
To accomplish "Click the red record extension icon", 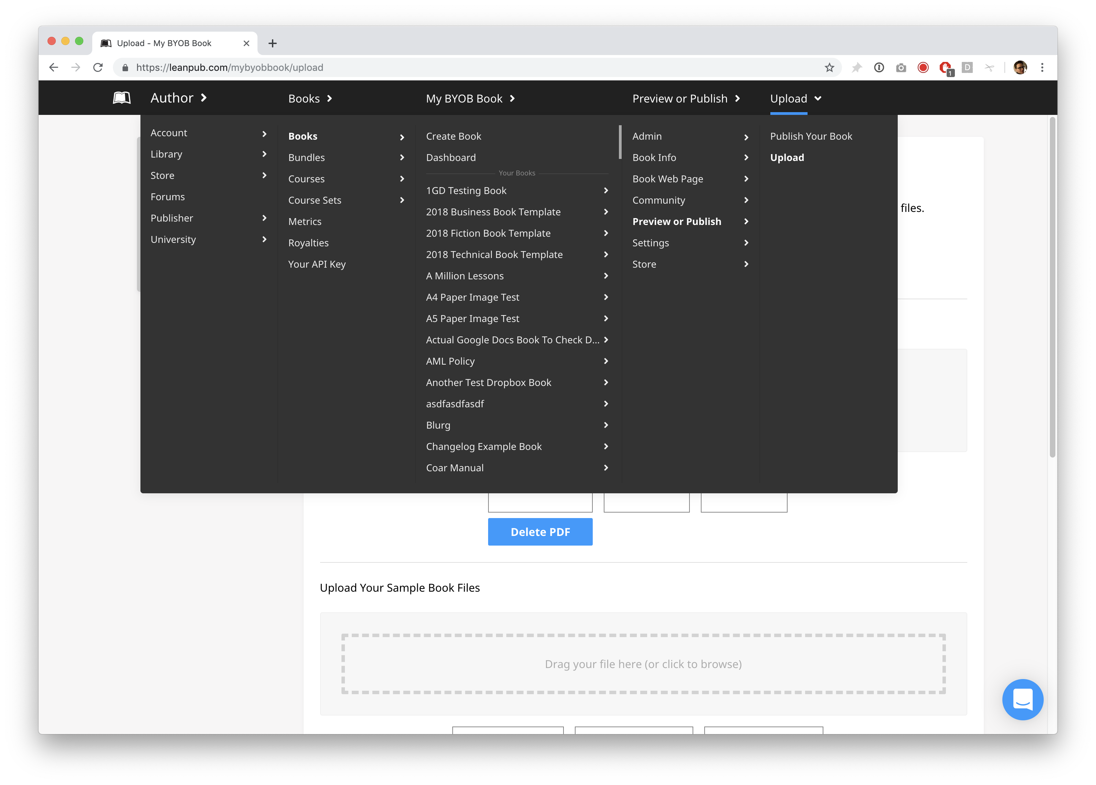I will tap(923, 68).
